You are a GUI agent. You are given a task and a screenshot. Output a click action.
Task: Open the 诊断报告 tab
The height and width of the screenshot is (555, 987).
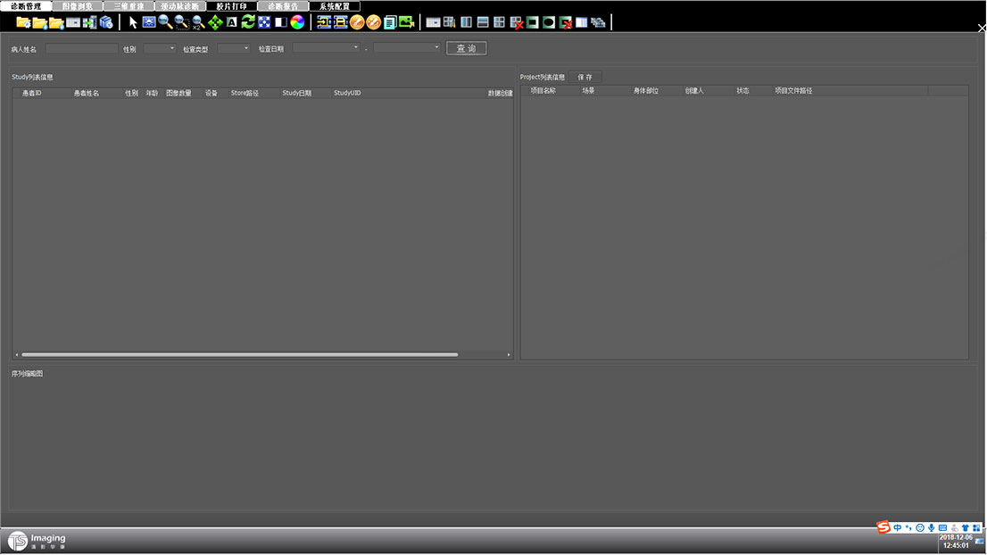click(x=283, y=6)
